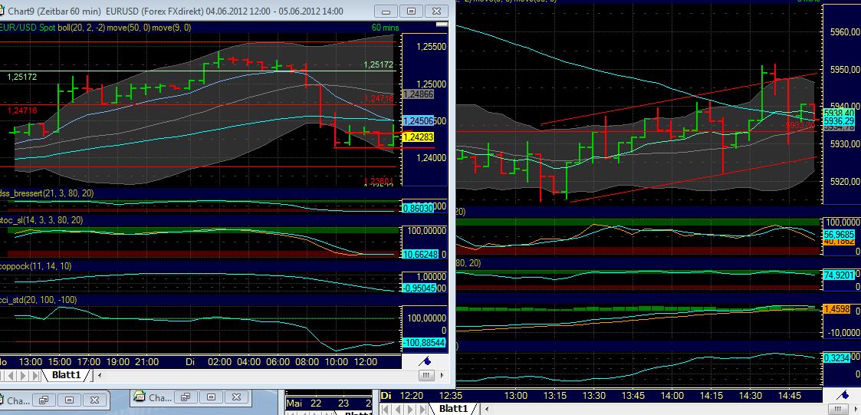Click yellow price label 1,24283

[419, 137]
